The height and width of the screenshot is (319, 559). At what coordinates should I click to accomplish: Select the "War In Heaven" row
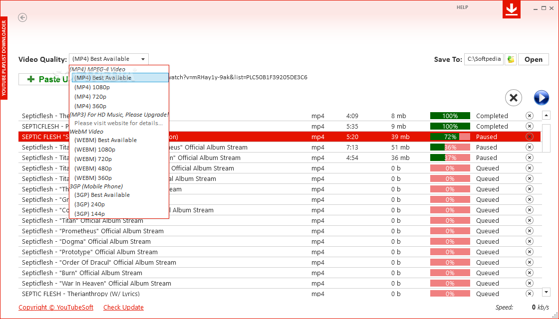(280, 283)
